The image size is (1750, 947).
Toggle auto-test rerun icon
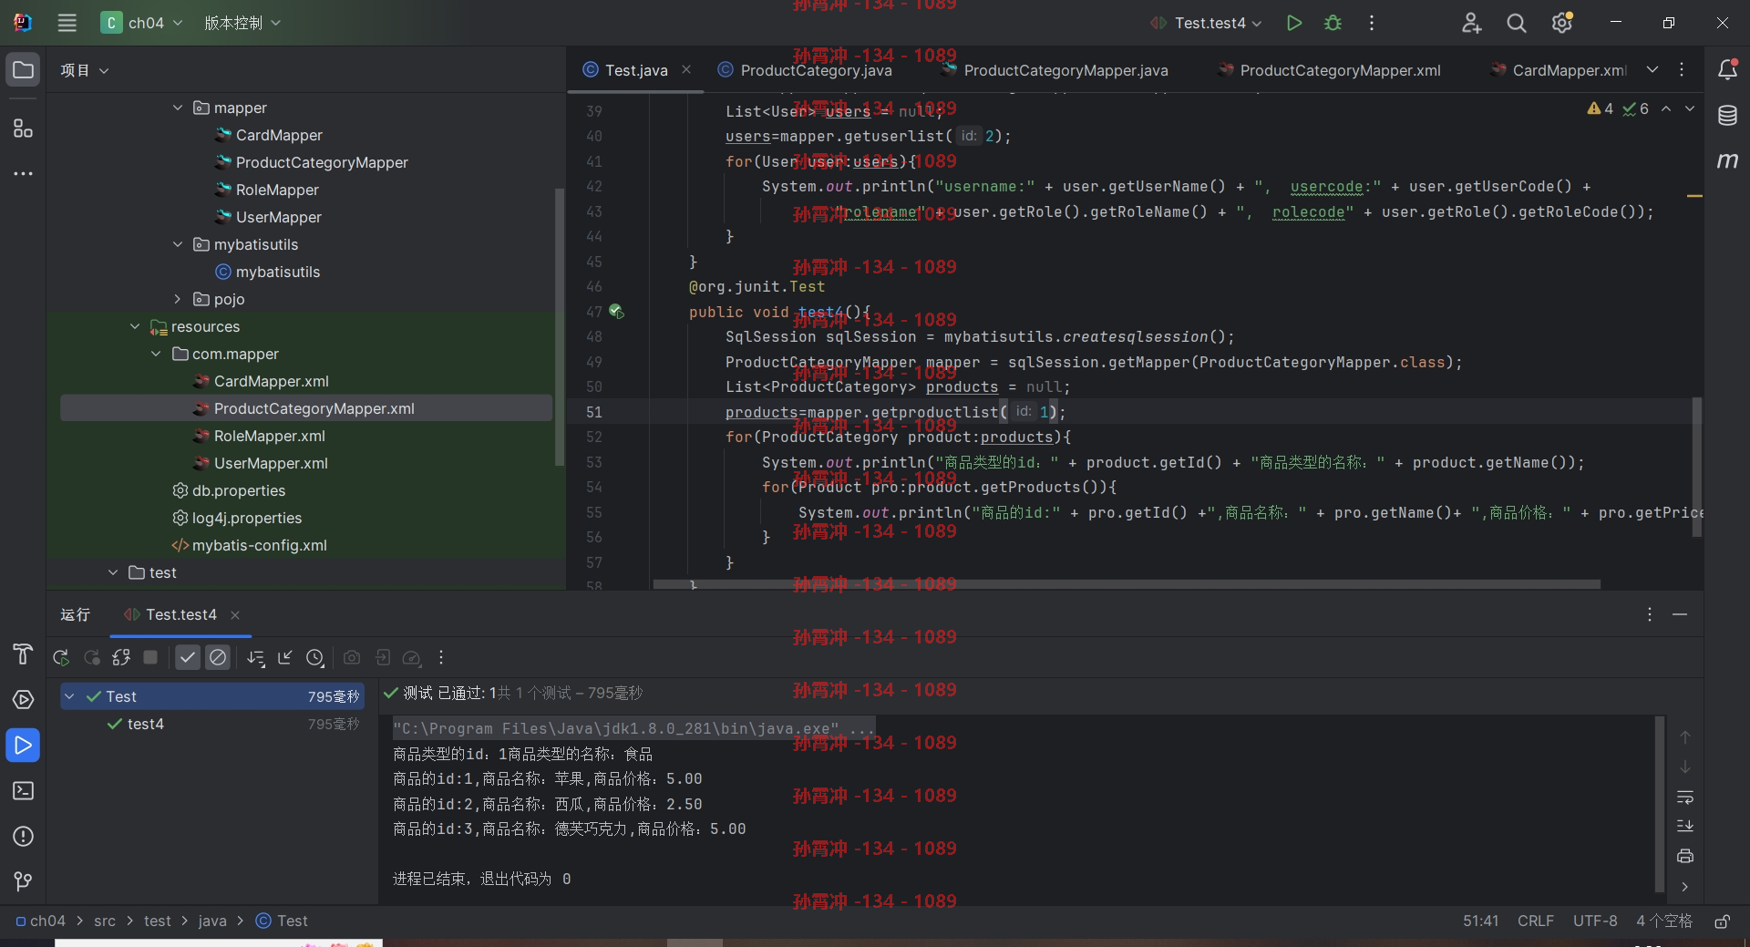[121, 657]
